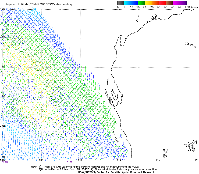Select the red 30–35 knots legend swatch

click(162, 3)
